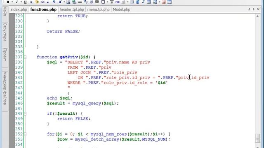
Task: Insert line break arrow icon
Action: pos(48,2)
